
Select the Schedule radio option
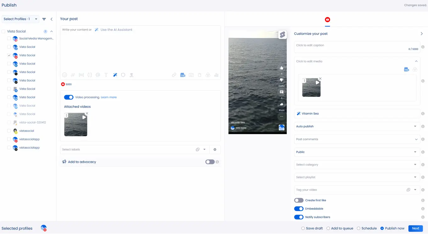tap(358, 228)
